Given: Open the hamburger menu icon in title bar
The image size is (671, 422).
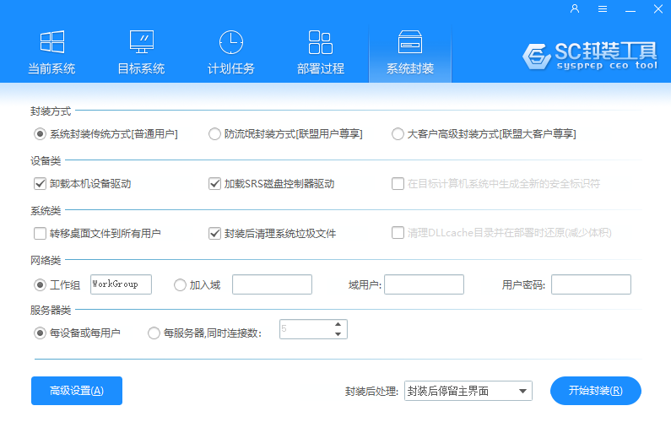Looking at the screenshot, I should pos(603,8).
